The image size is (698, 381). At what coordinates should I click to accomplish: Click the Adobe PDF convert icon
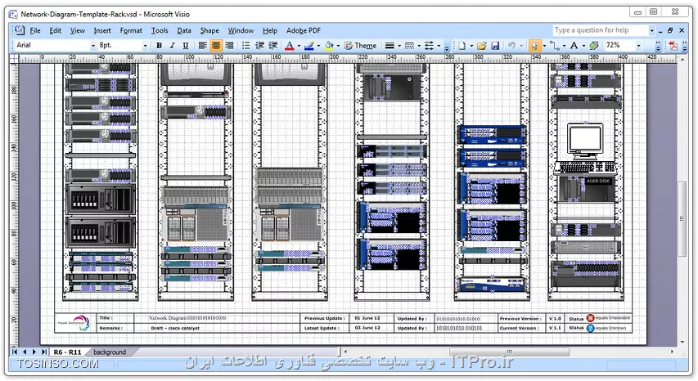click(x=673, y=45)
